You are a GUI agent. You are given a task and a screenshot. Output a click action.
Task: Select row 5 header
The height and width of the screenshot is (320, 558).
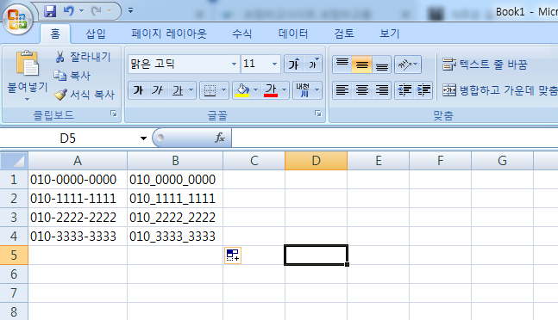tap(14, 255)
